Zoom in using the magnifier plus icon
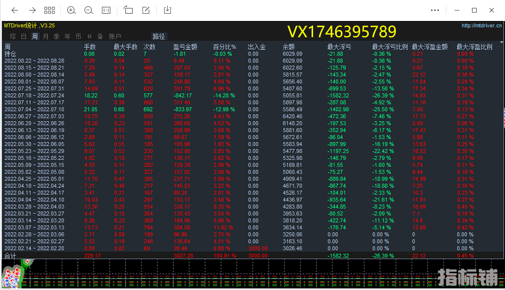The height and width of the screenshot is (290, 505). [x=72, y=10]
